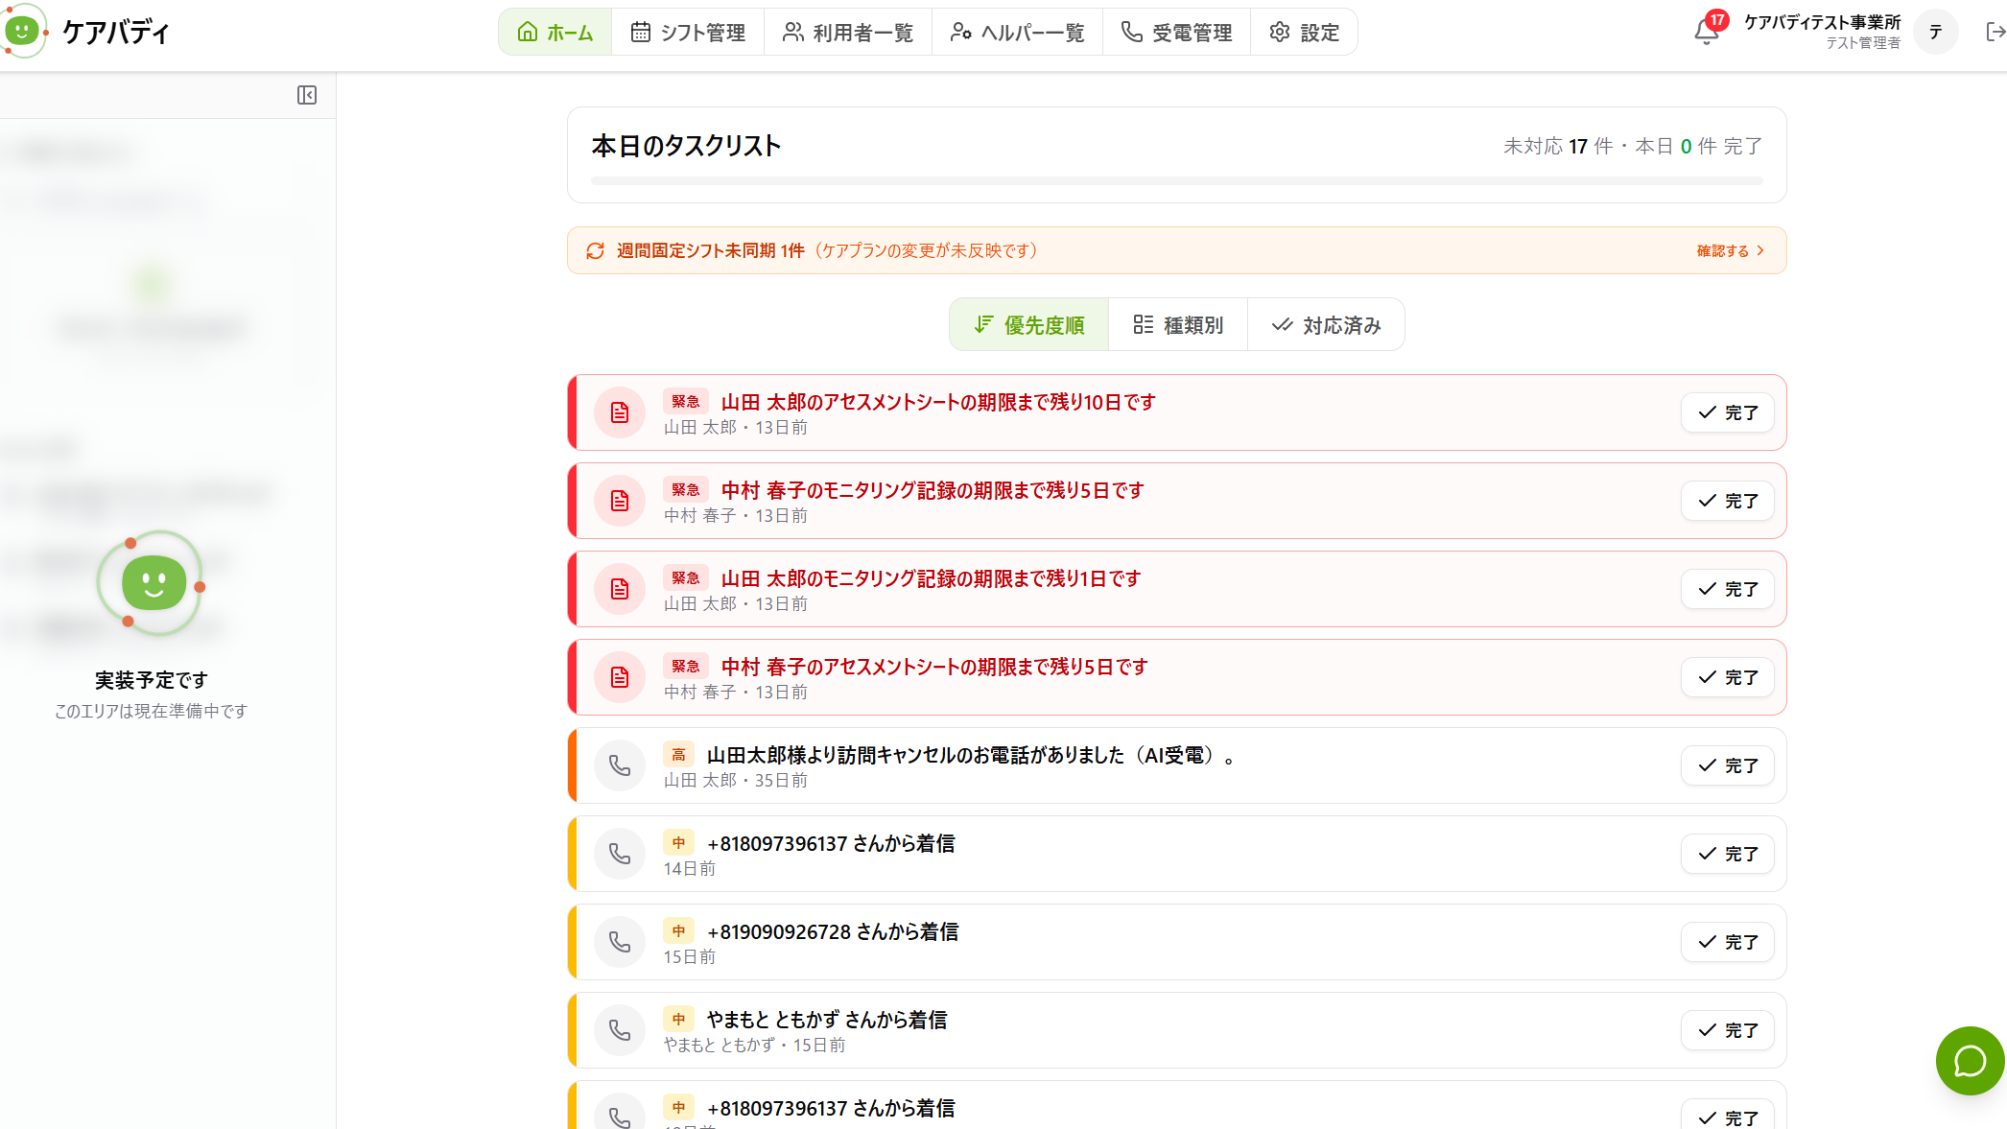Open シフト管理 in navigation
Screen dimensions: 2007x1129
688,33
